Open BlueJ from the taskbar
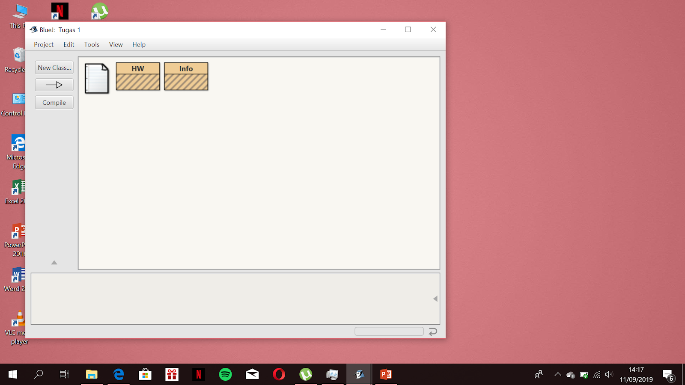The height and width of the screenshot is (385, 685). [x=359, y=374]
